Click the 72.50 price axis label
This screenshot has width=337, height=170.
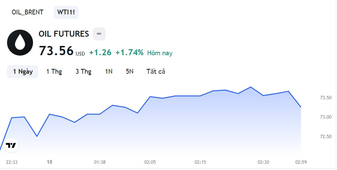click(326, 137)
